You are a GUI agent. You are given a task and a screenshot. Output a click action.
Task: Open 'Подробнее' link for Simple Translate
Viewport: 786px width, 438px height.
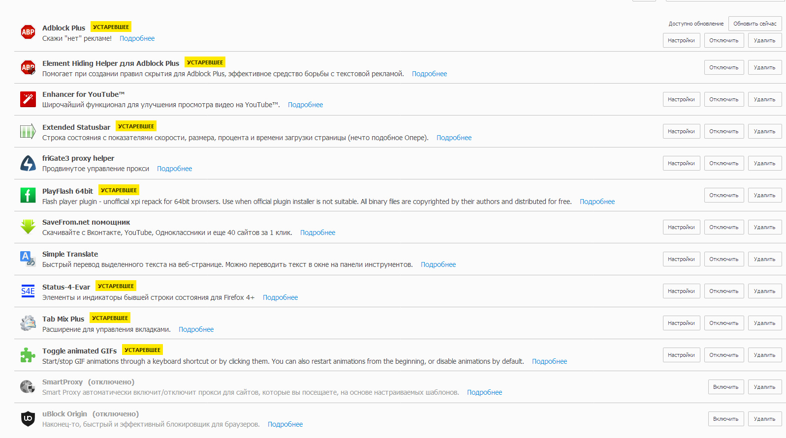tap(439, 264)
